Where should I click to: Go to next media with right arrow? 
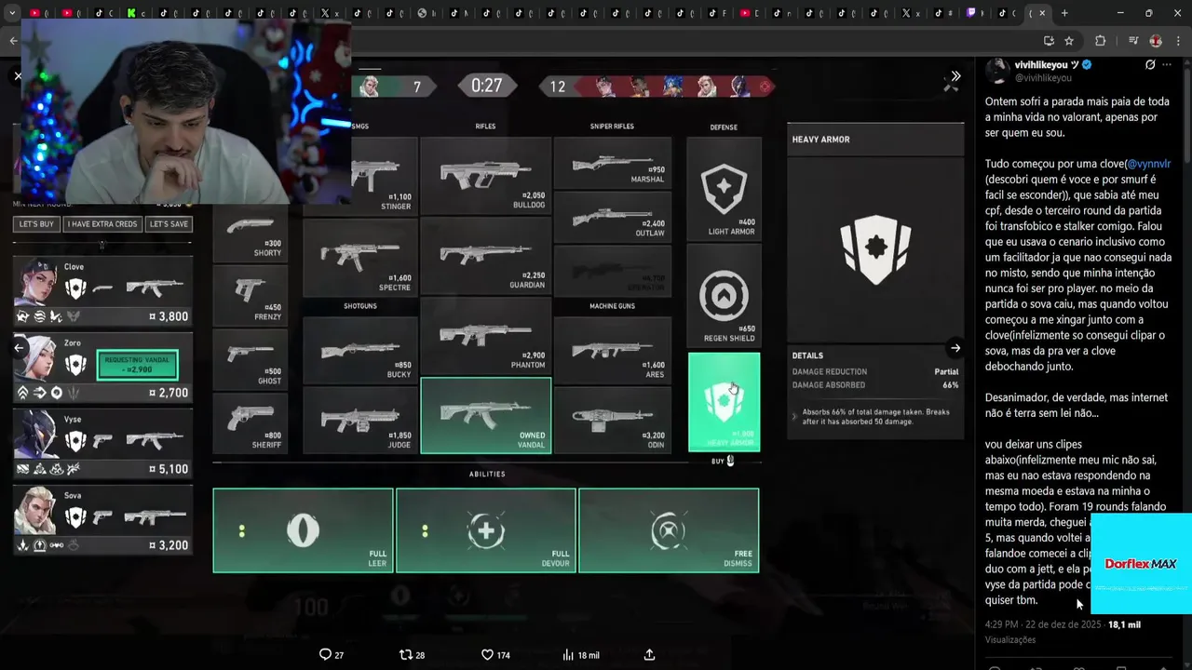(955, 348)
